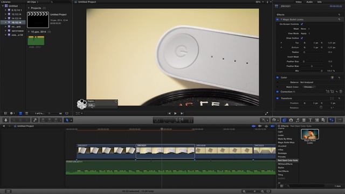Collapse the Untitled library disclosure triangle
The height and width of the screenshot is (194, 345).
click(x=3, y=6)
